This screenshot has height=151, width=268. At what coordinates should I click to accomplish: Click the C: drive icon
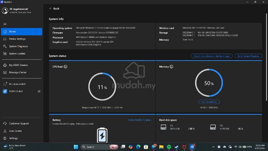[x=163, y=127]
